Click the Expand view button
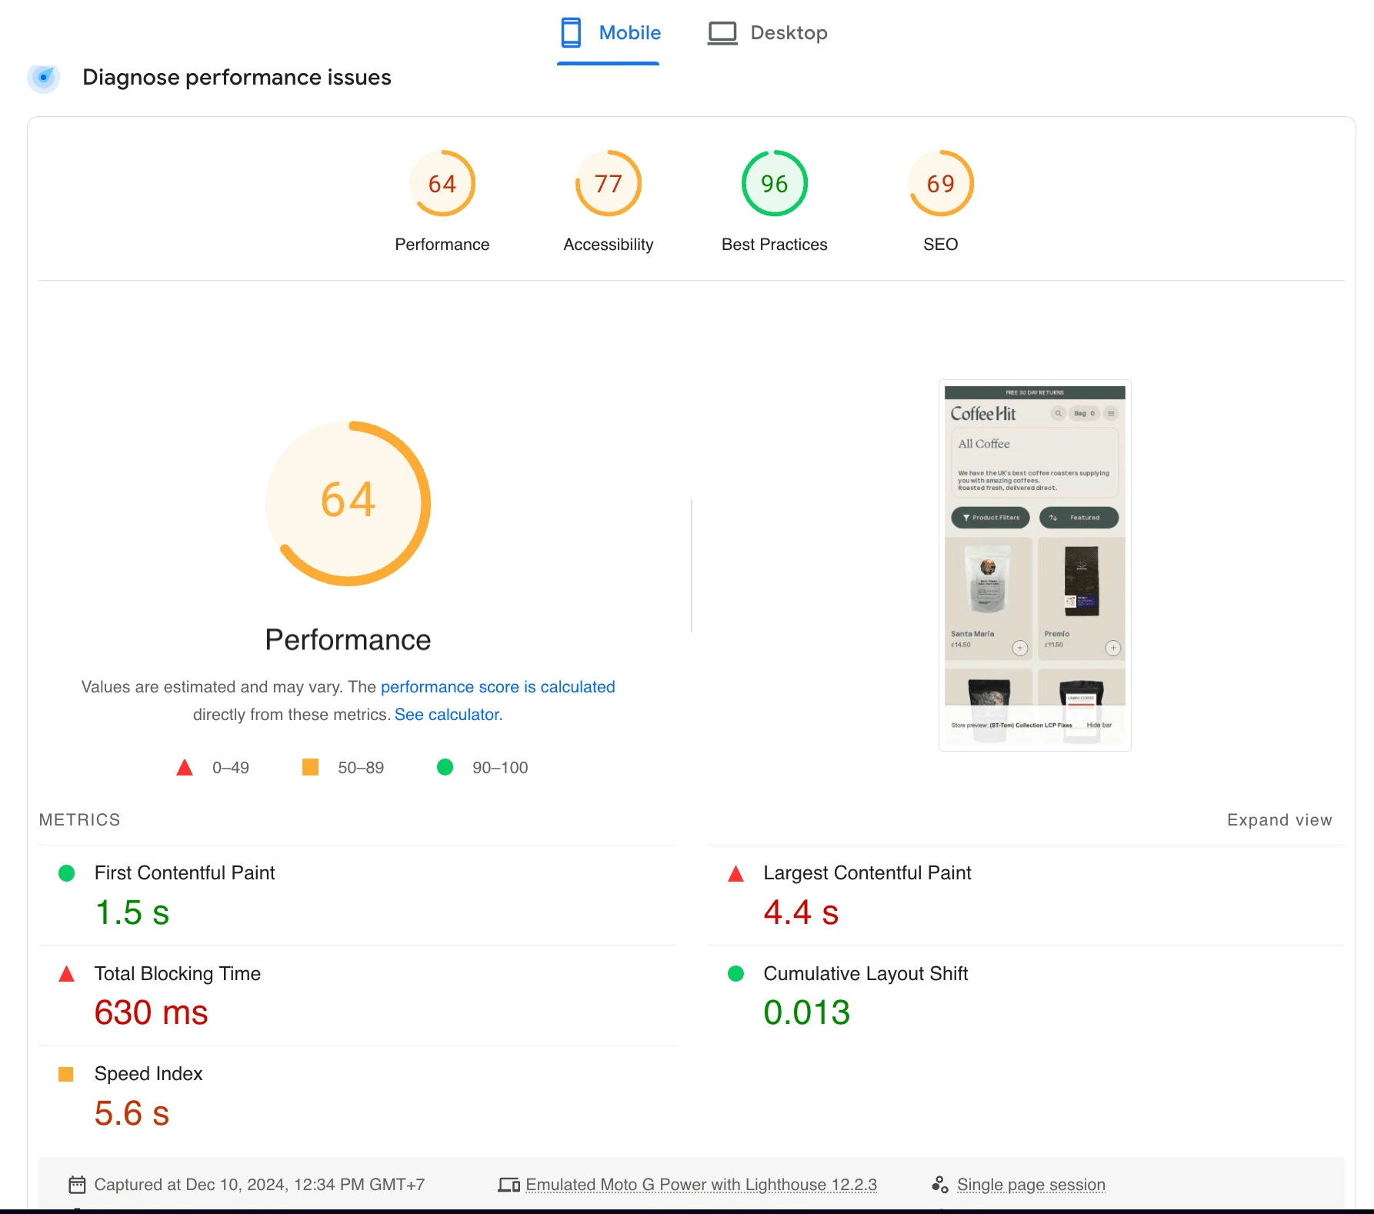Viewport: 1374px width, 1214px height. [1279, 820]
